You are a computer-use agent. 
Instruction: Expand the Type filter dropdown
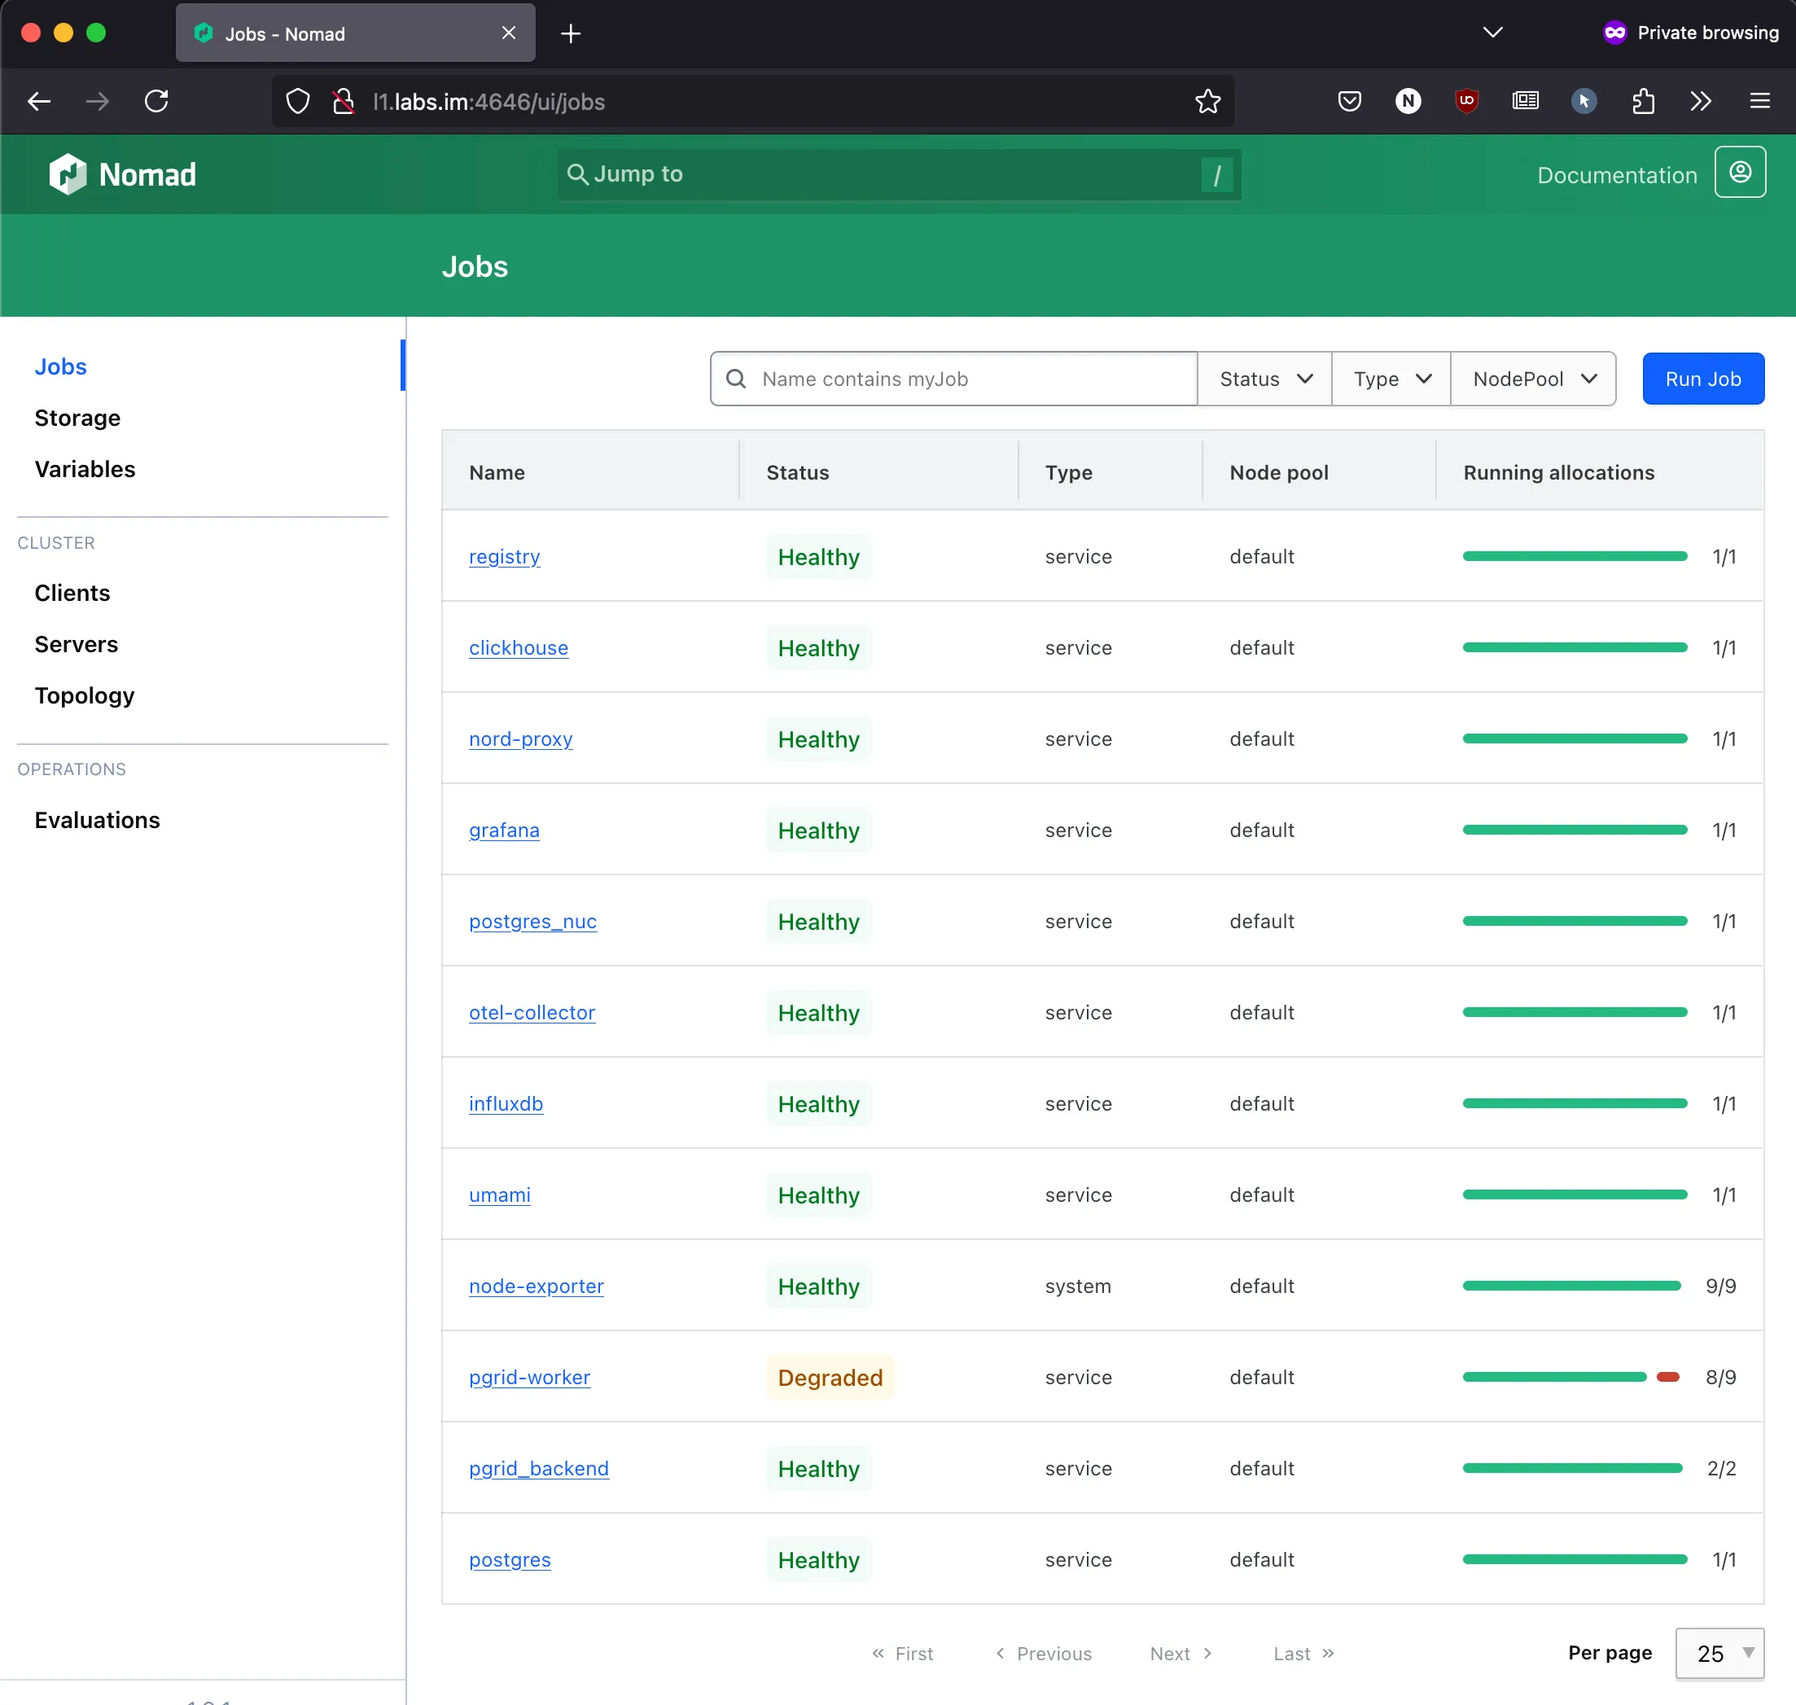click(1391, 379)
